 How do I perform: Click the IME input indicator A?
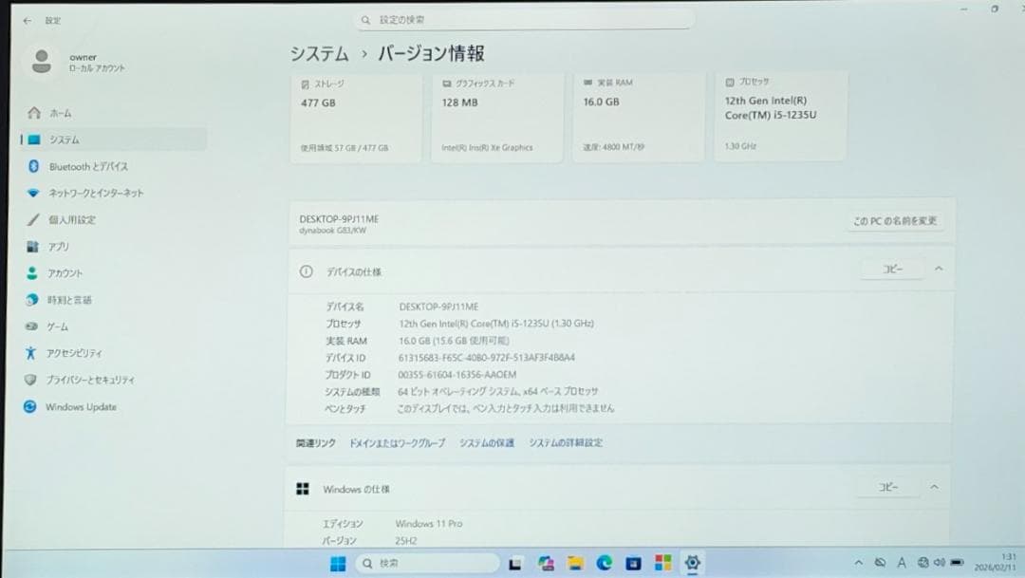click(x=903, y=564)
